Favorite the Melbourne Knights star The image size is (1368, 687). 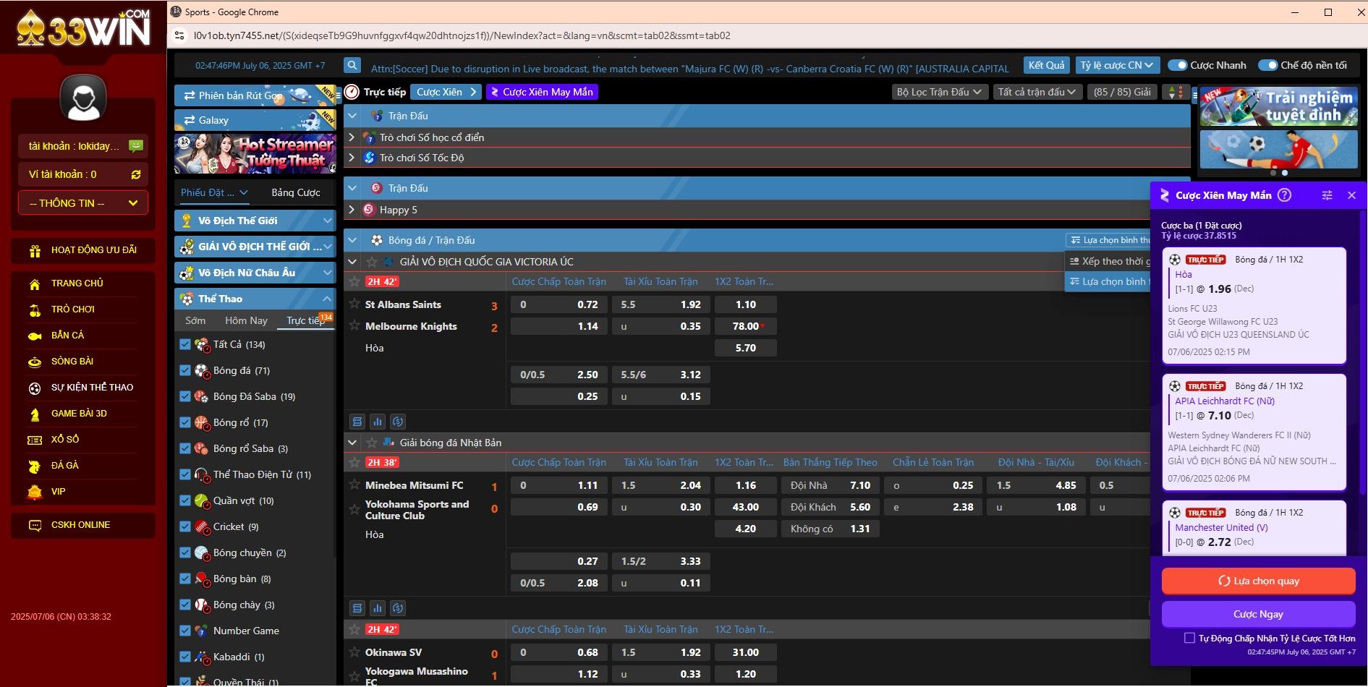[x=354, y=326]
